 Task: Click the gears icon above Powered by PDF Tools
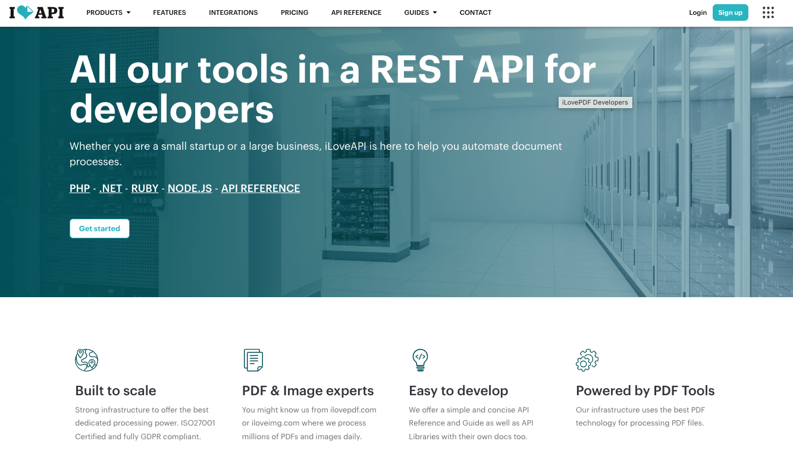coord(587,360)
